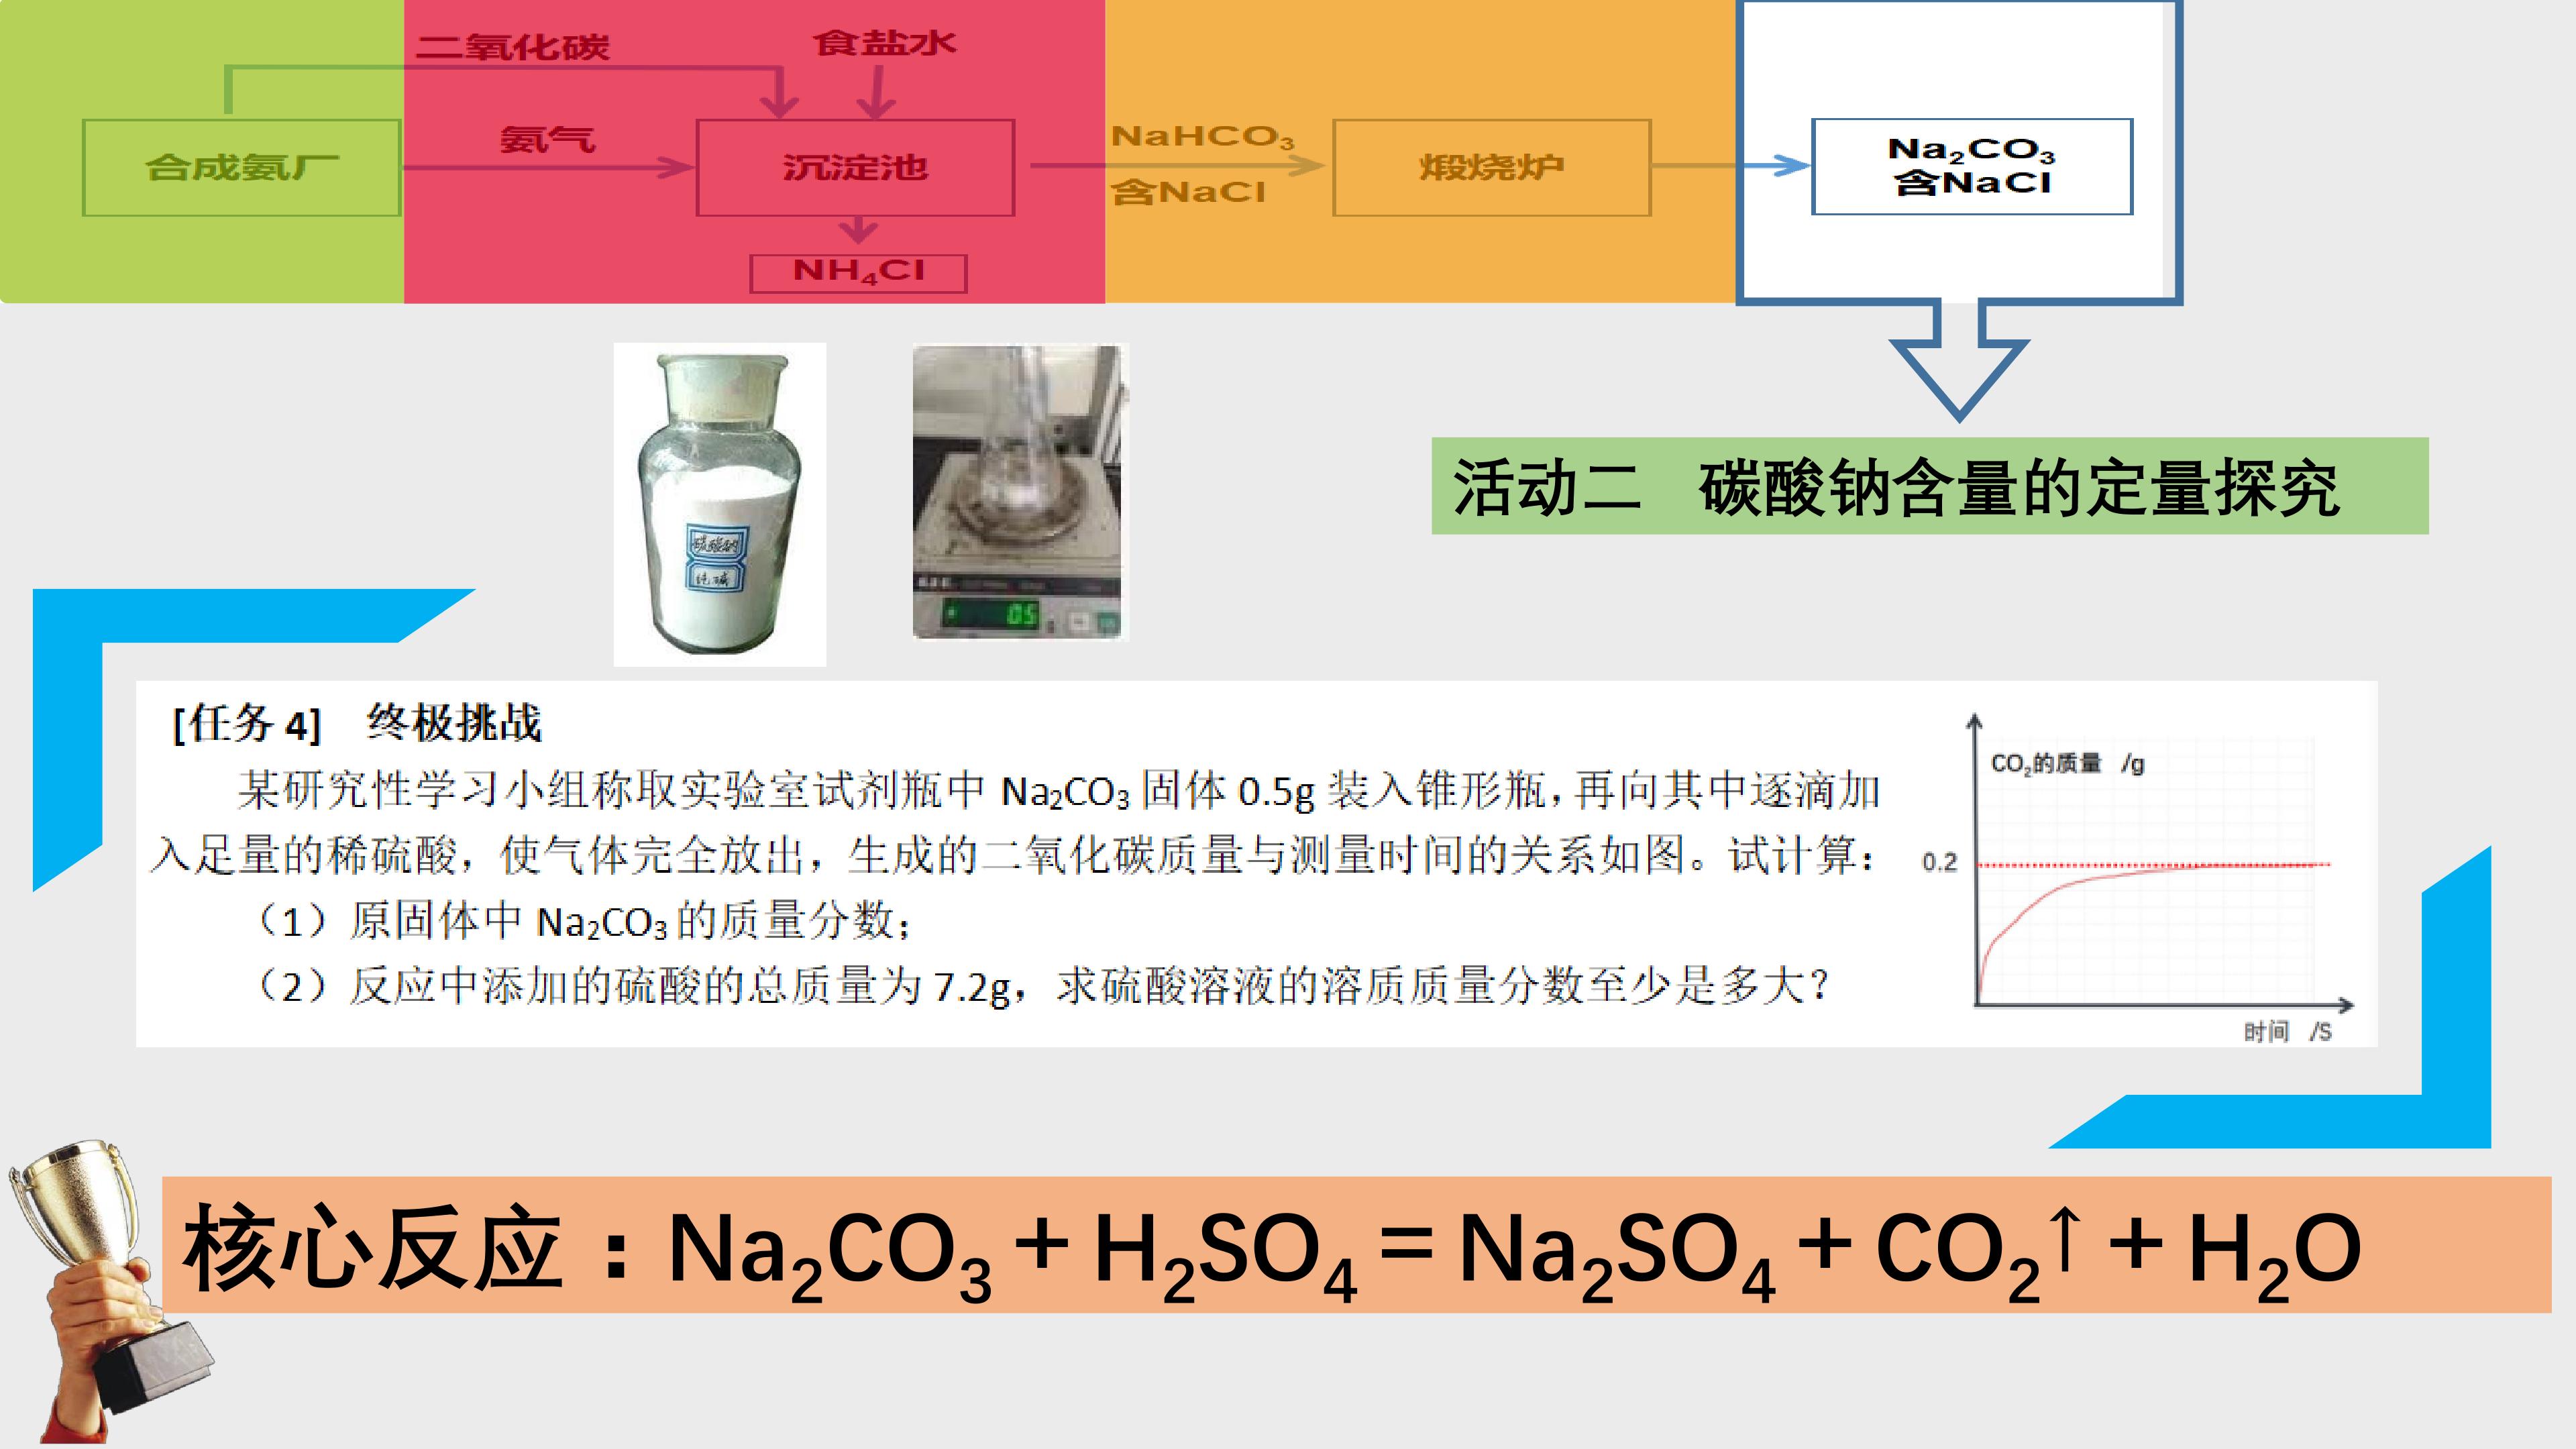The height and width of the screenshot is (1449, 2576).
Task: Click the 煅烧炉 flowchart box
Action: coord(1491,167)
